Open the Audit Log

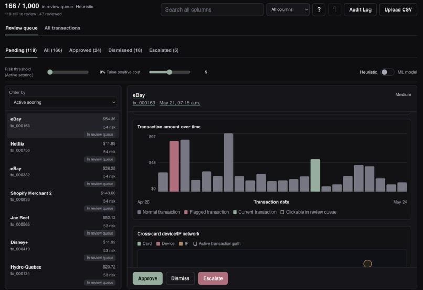tap(360, 10)
